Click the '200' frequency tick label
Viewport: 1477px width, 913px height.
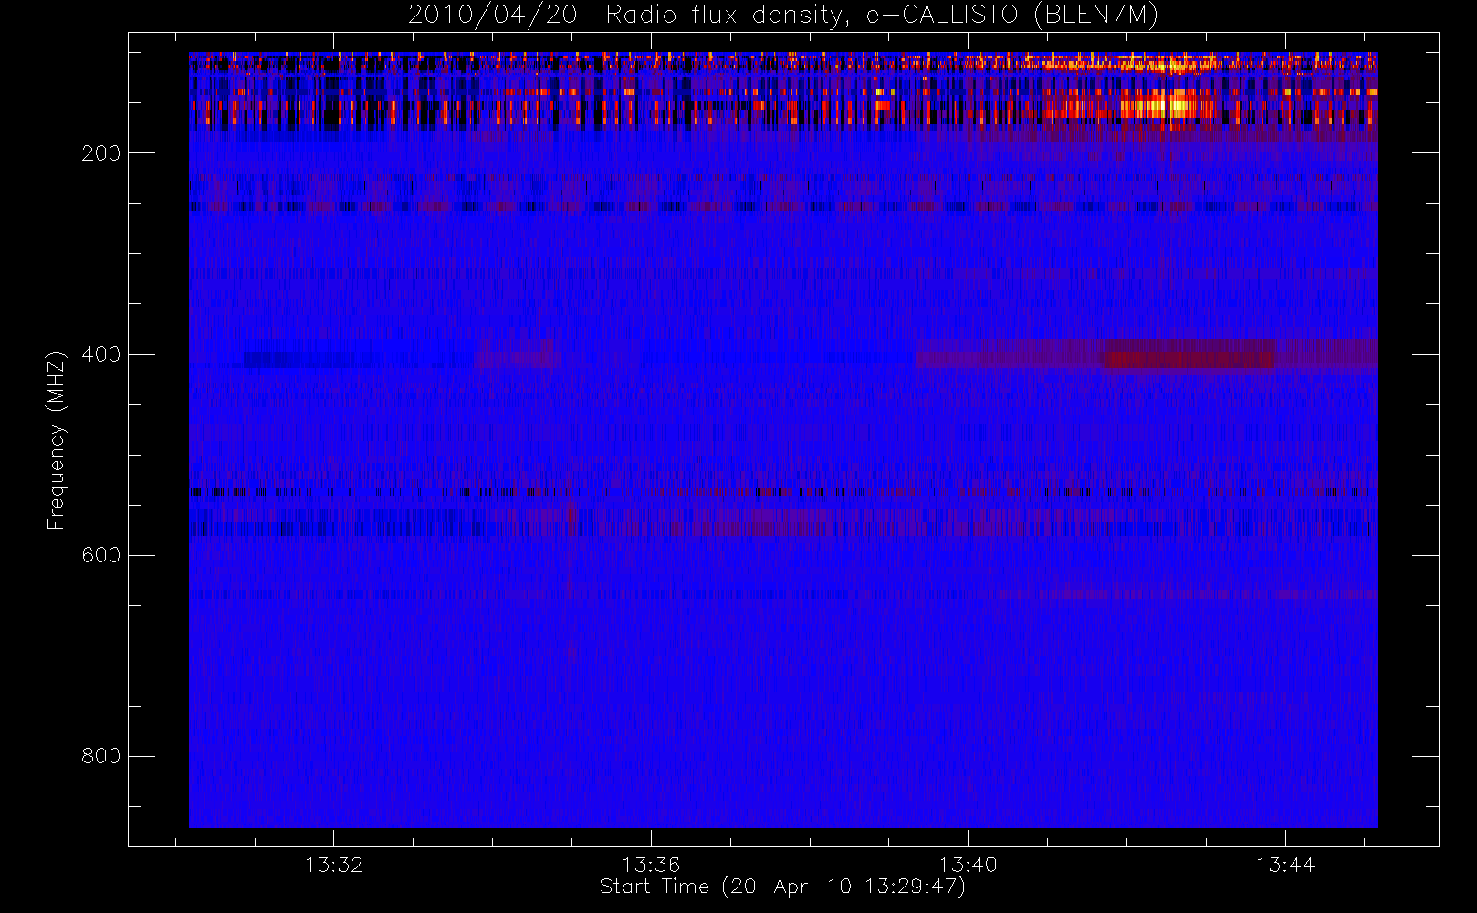tap(100, 153)
